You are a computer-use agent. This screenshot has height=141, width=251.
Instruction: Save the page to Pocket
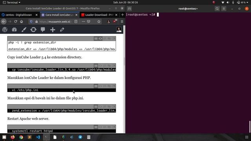click(x=89, y=22)
